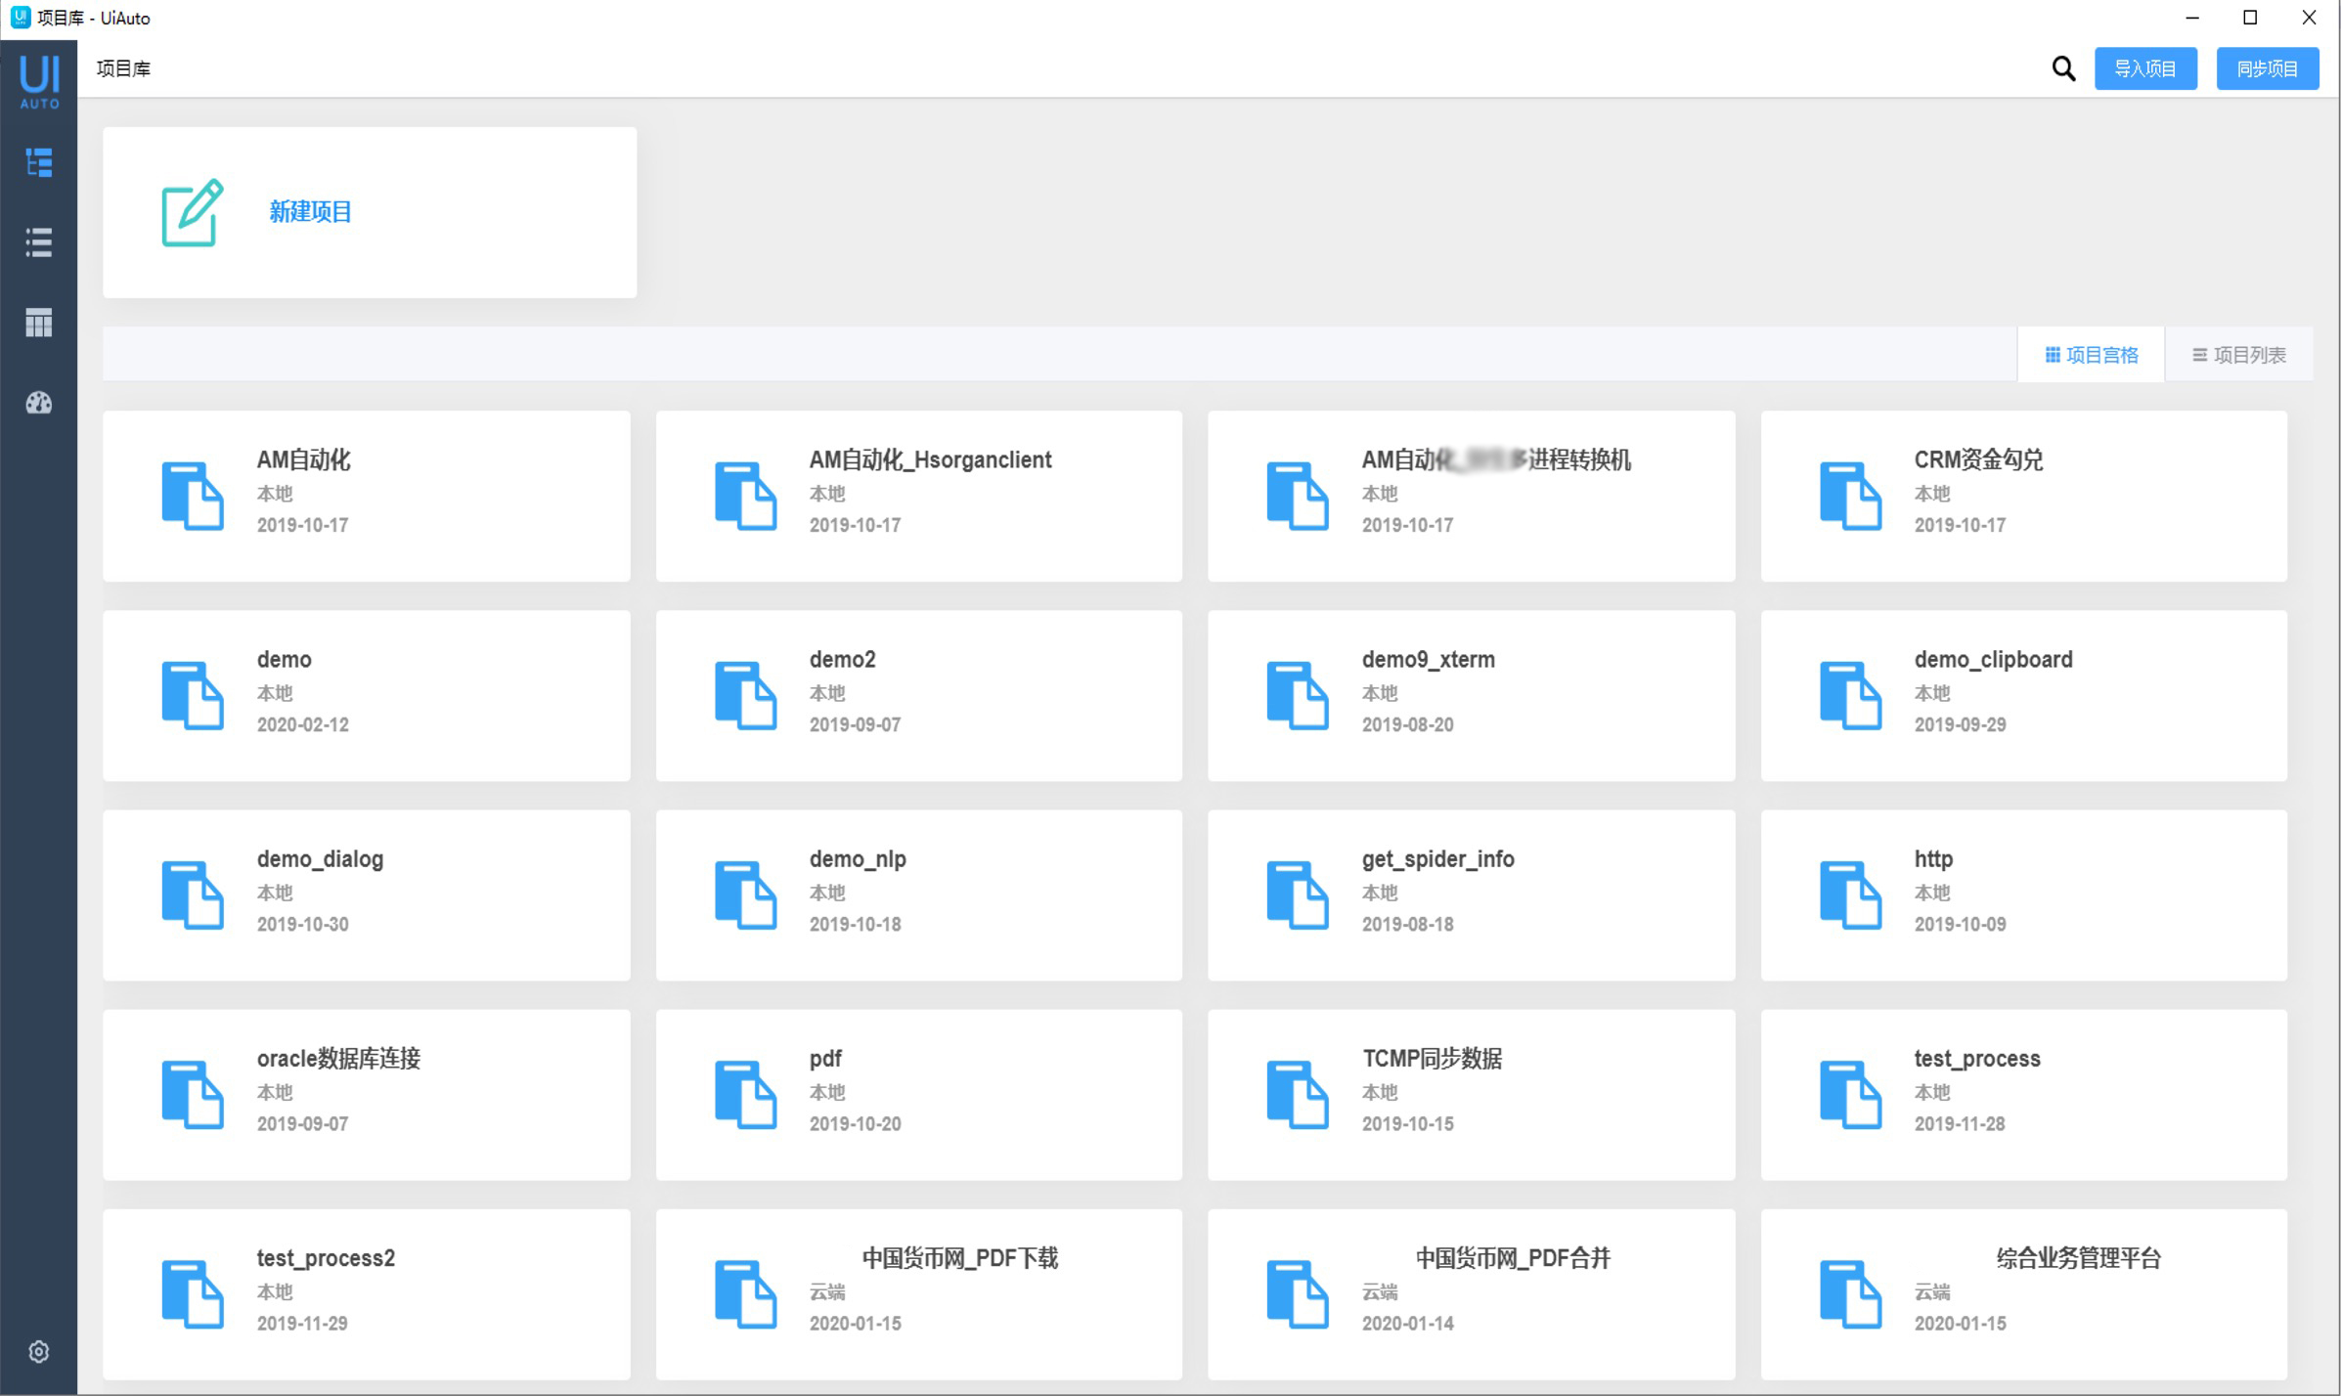Switch to 项目宫格 grid view tab

pyautogui.click(x=2091, y=355)
